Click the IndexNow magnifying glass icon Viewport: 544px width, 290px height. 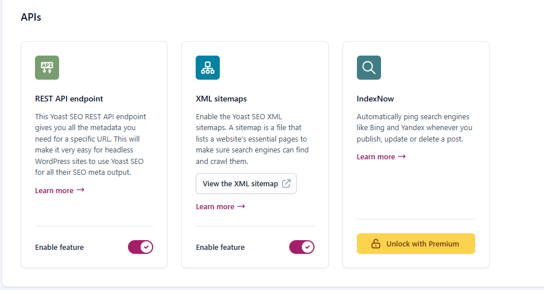point(368,68)
